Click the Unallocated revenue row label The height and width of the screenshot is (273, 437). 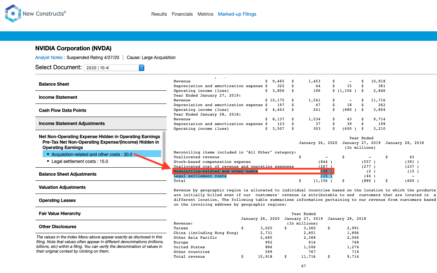tap(196, 157)
